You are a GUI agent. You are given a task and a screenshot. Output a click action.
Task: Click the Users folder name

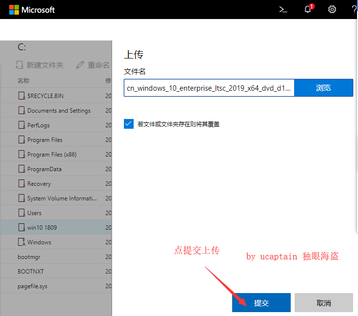[34, 213]
